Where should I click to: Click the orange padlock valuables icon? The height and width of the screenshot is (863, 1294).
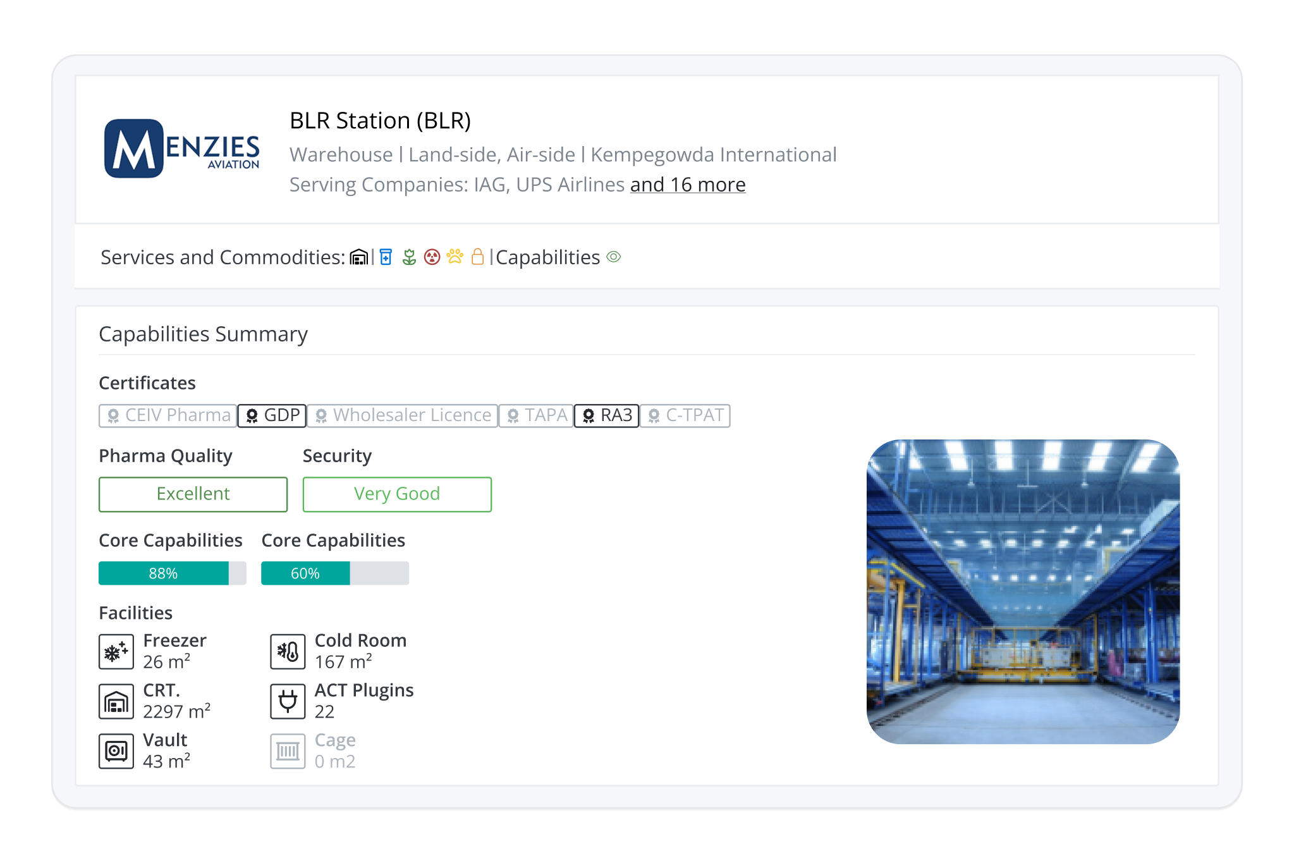tap(478, 257)
